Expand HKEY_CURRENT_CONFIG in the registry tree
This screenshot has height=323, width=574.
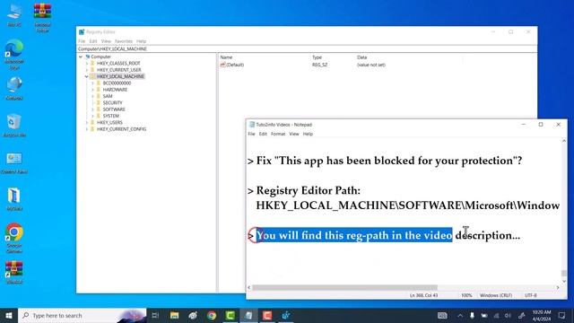(x=87, y=129)
